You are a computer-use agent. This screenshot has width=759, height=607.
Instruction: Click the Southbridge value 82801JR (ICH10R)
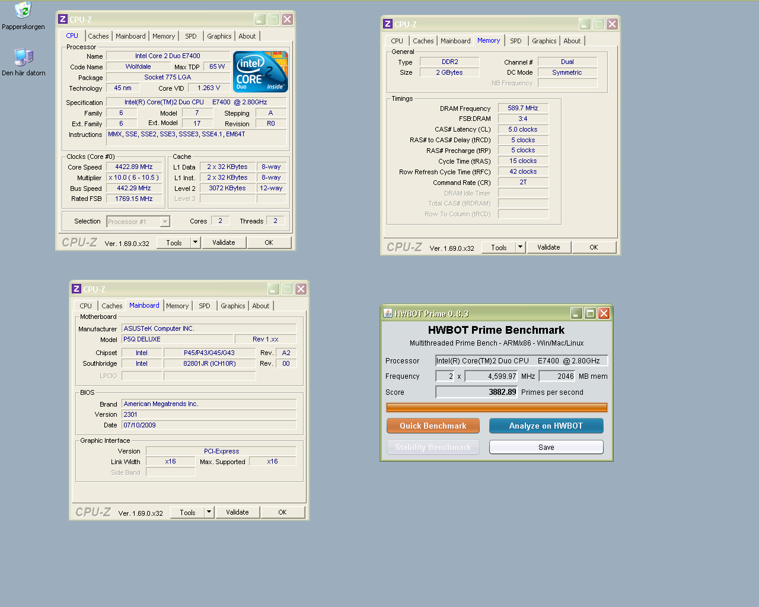point(209,363)
